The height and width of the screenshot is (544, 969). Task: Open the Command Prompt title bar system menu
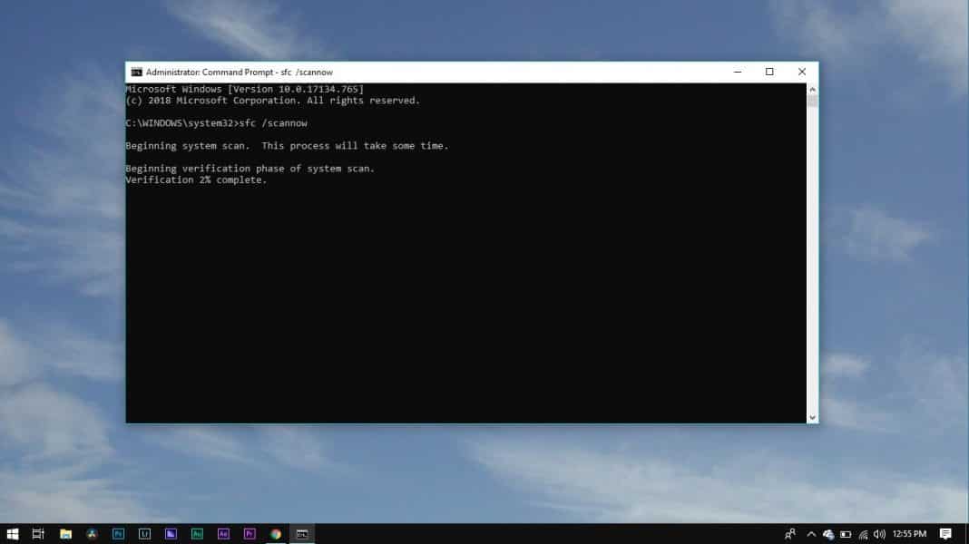(x=136, y=72)
